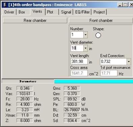The image size is (133, 127).
Task: Expand the vent Number dropdown
Action: [85, 35]
